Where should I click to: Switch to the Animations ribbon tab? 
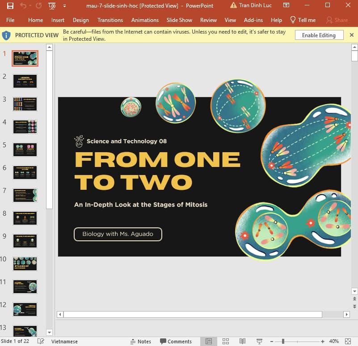pyautogui.click(x=145, y=20)
